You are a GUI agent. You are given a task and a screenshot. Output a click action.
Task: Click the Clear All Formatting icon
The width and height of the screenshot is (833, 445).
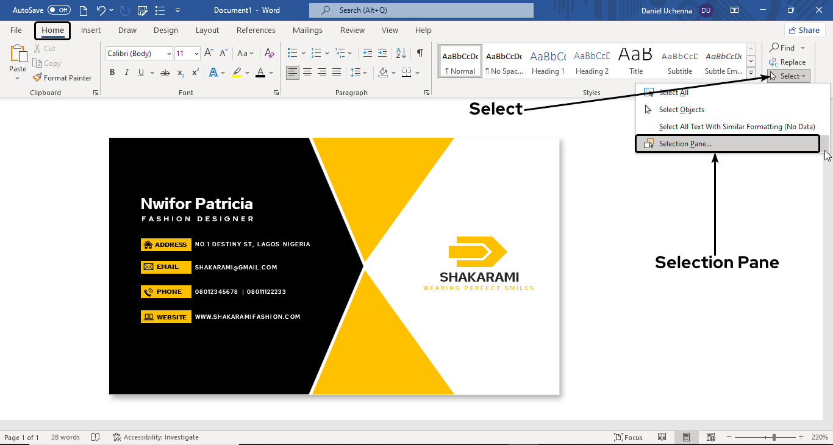point(270,53)
